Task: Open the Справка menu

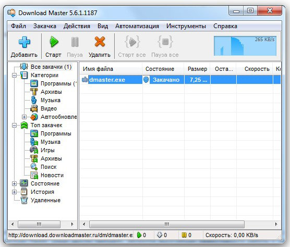Action: [x=225, y=26]
